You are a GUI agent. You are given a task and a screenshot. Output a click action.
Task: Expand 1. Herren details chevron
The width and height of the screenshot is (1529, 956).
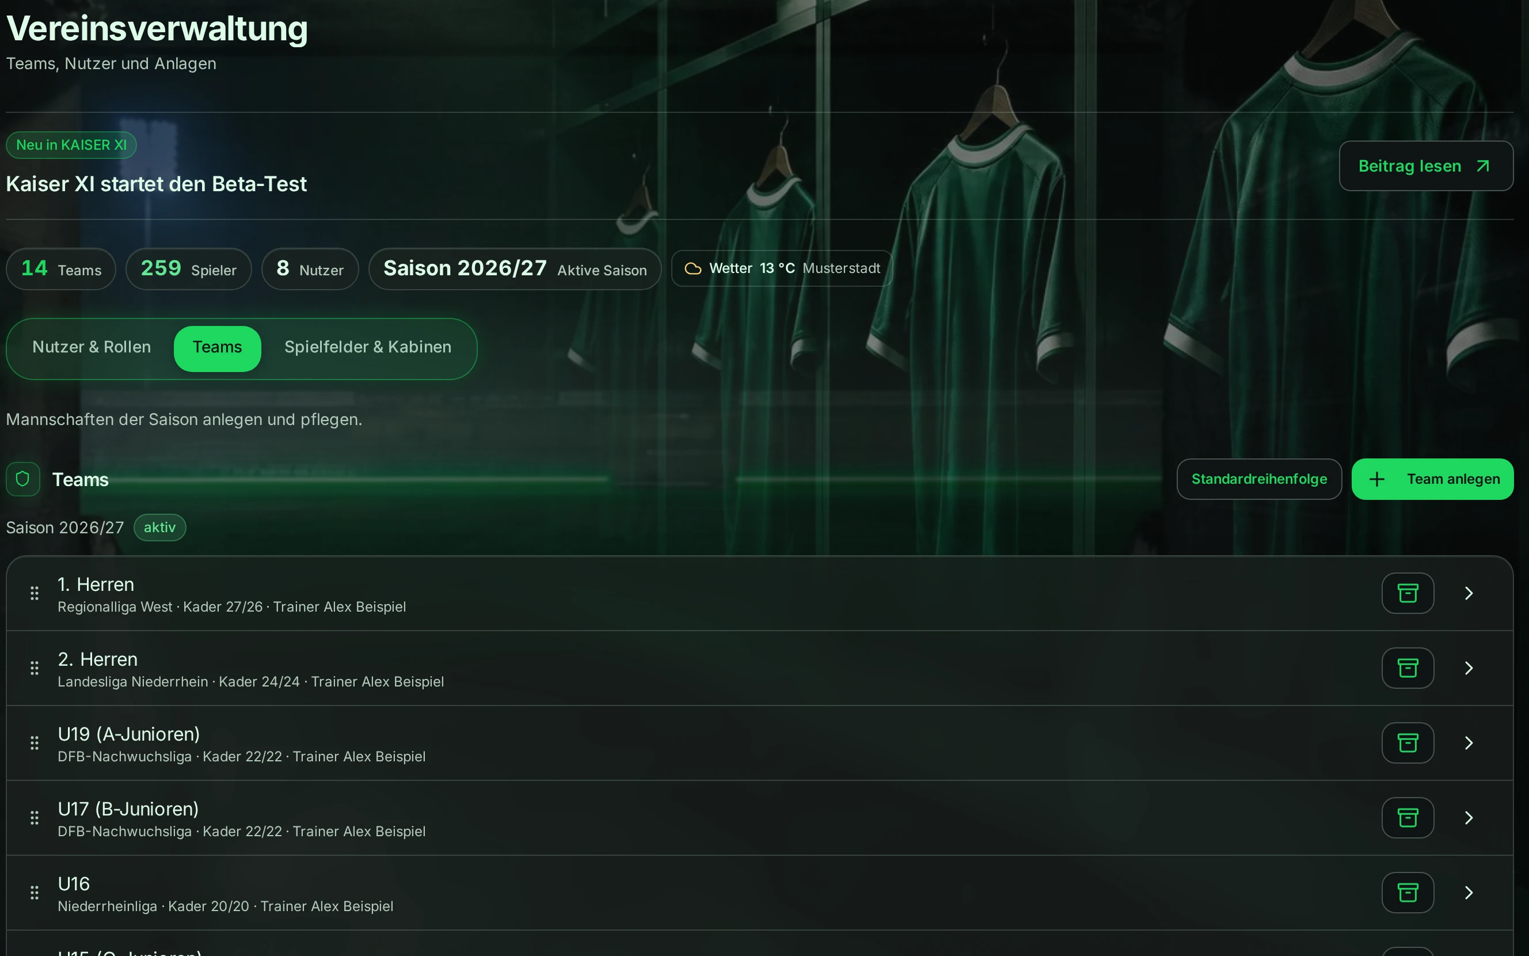click(x=1469, y=593)
